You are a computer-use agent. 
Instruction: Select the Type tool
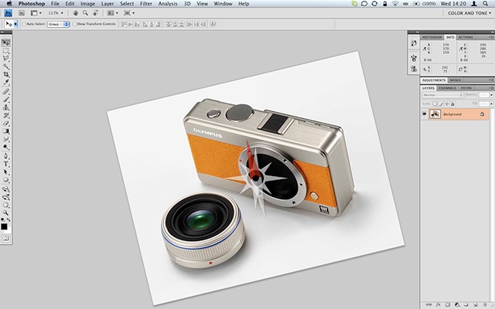click(6, 164)
